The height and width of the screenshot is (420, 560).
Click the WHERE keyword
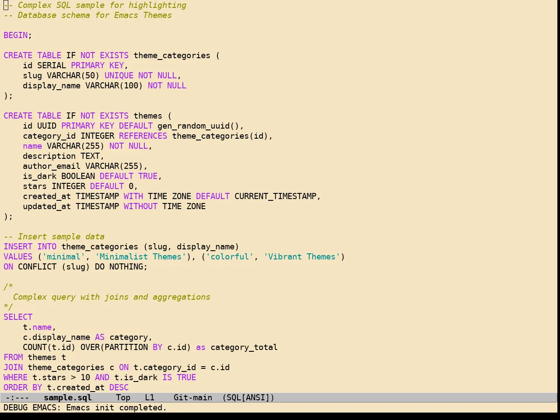coord(15,378)
